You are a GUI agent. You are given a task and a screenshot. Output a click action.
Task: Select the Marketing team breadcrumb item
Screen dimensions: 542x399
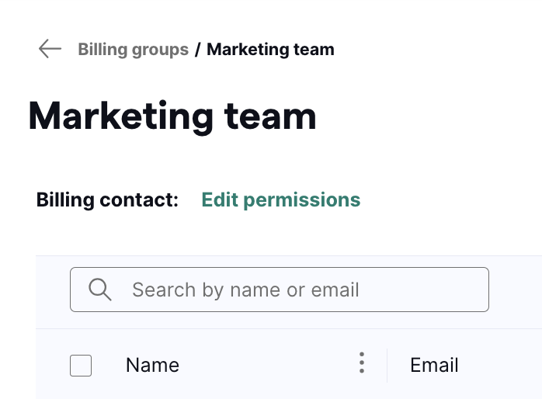coord(270,50)
